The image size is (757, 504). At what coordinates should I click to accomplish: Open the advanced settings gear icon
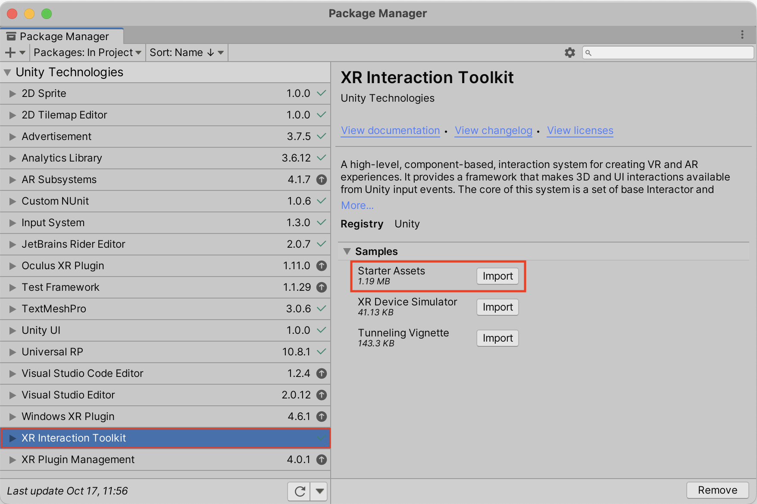coord(569,53)
